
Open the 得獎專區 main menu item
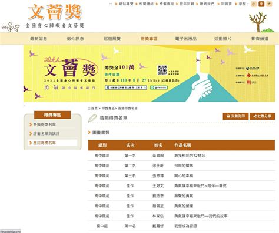(x=149, y=39)
